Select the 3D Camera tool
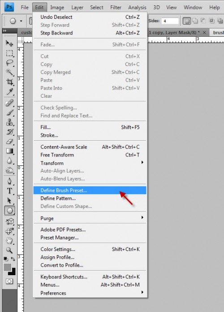Viewport: 224px width, 312px height. tap(9, 231)
